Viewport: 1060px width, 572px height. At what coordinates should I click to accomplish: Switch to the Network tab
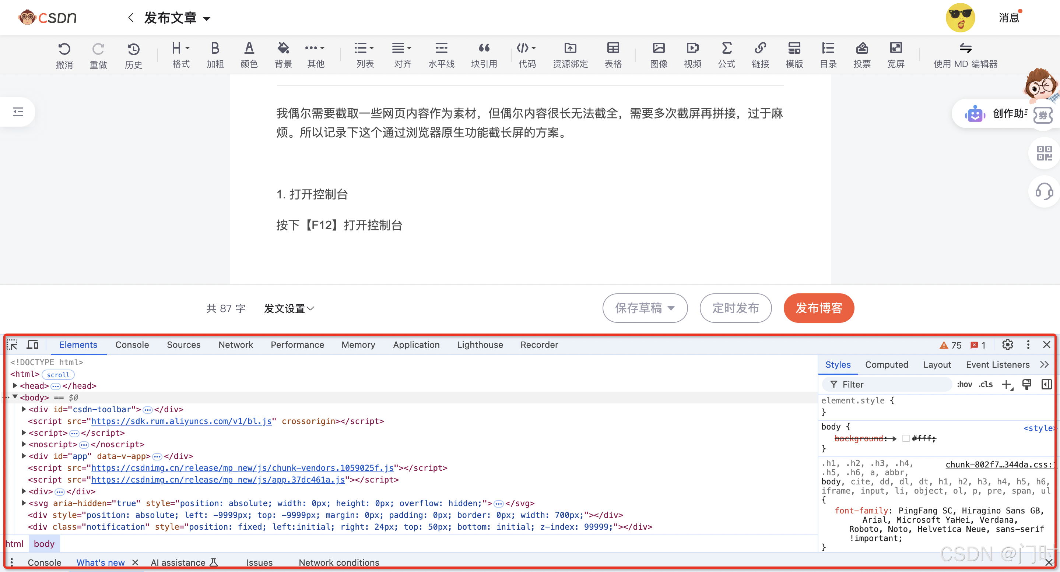pos(235,345)
